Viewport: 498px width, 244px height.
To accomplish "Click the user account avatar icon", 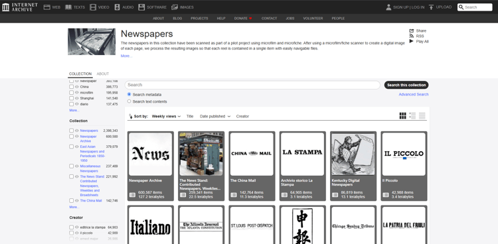I will pyautogui.click(x=388, y=7).
